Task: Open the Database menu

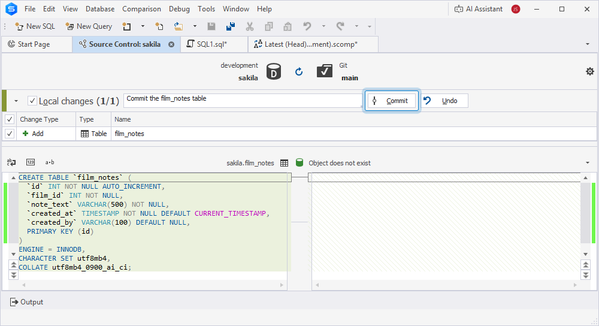Action: [x=100, y=9]
